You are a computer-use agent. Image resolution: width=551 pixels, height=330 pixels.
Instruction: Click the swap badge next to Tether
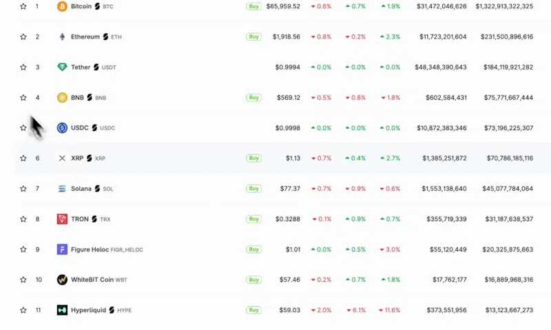[96, 67]
